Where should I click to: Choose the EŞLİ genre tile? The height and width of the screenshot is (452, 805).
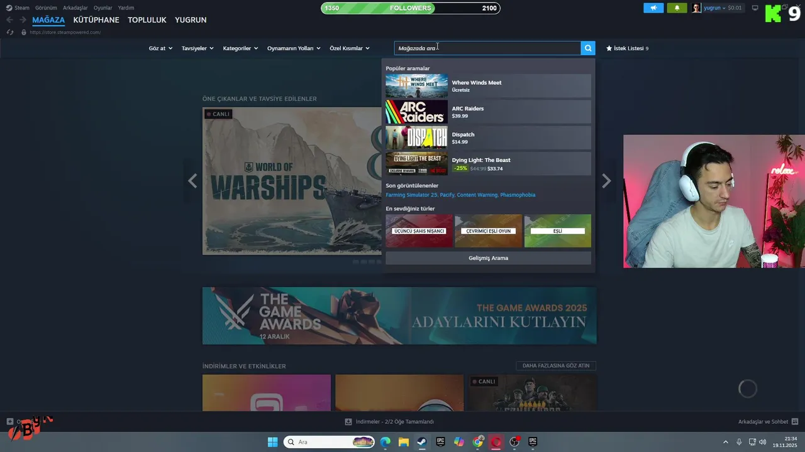click(x=558, y=231)
